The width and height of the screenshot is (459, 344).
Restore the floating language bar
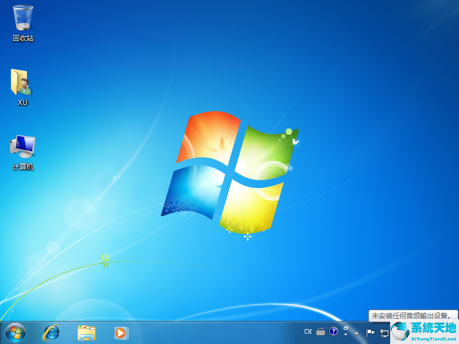point(345,327)
